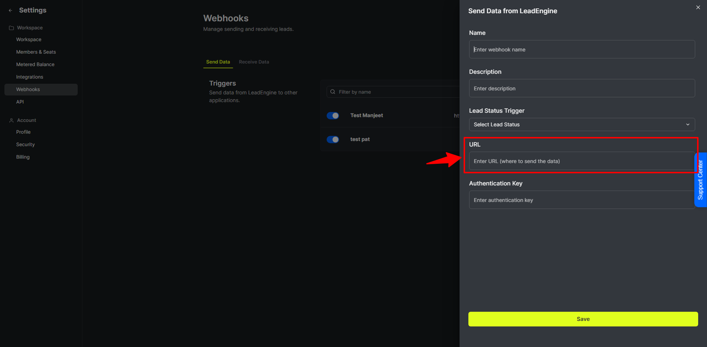Image resolution: width=707 pixels, height=347 pixels.
Task: Click the URL input field
Action: pyautogui.click(x=582, y=161)
